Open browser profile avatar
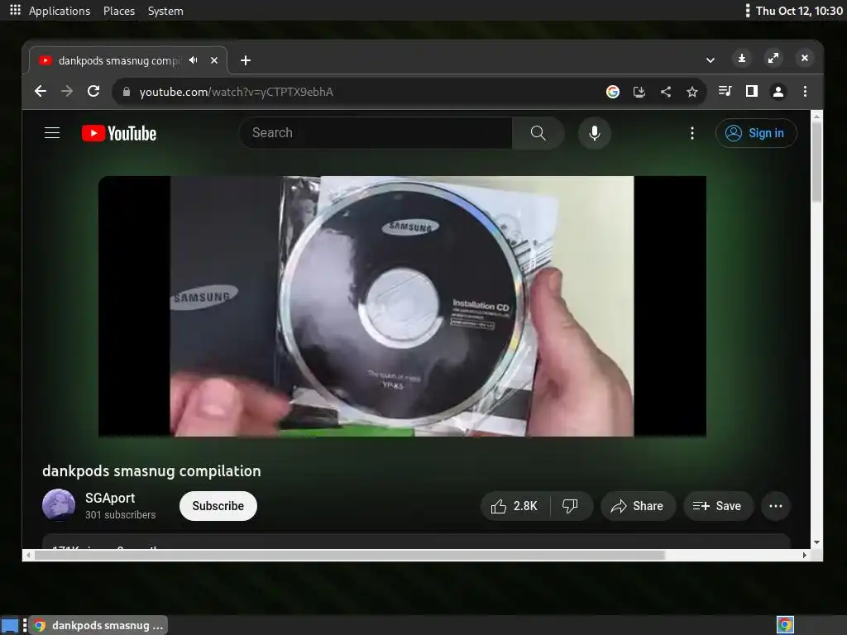Viewport: 847px width, 635px height. [778, 91]
